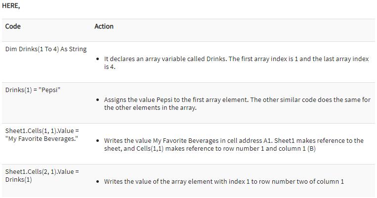Click the description starting "Assigns the value Pepsi"

[237, 99]
